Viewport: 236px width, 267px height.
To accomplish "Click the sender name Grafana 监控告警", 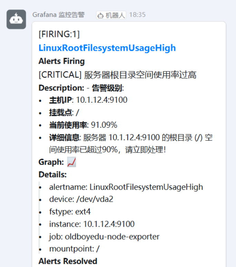I will click(x=58, y=15).
